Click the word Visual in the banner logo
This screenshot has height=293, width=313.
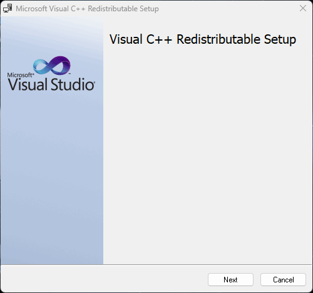(x=28, y=84)
